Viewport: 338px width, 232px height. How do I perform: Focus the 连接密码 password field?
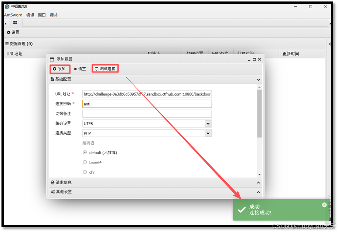[147, 104]
